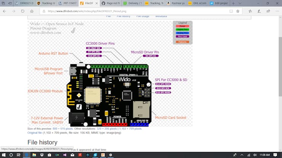This screenshot has width=282, height=158.
Task: Open the volume control tray icon
Action: [255, 155]
